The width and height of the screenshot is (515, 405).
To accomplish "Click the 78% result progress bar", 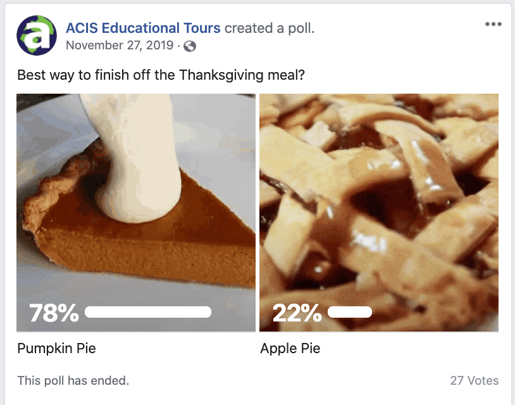I will click(147, 312).
